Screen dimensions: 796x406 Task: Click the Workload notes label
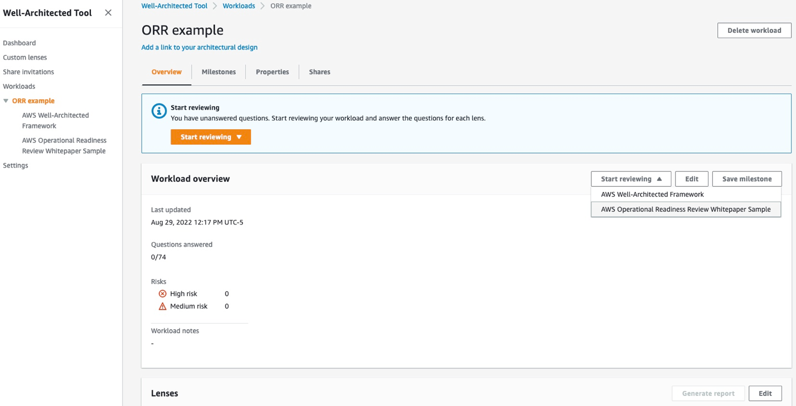coord(175,331)
